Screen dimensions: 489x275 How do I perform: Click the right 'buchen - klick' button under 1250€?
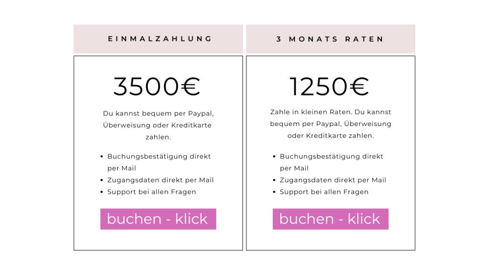330,219
